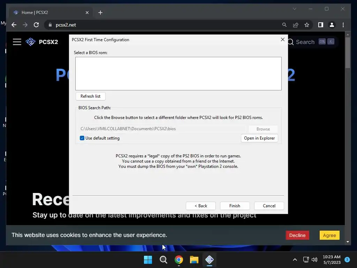Click scrollbar down arrow on webpage
The image size is (357, 268).
[348, 242]
